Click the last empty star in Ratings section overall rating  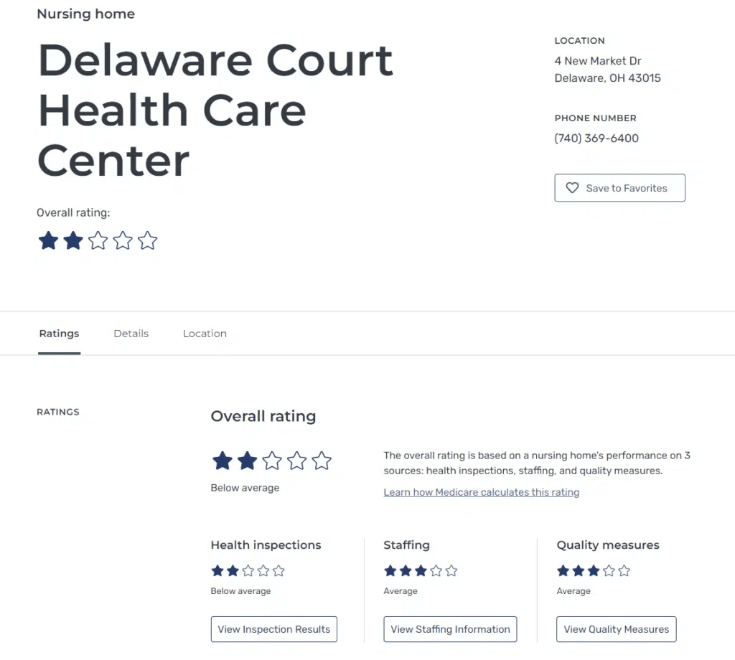[322, 461]
